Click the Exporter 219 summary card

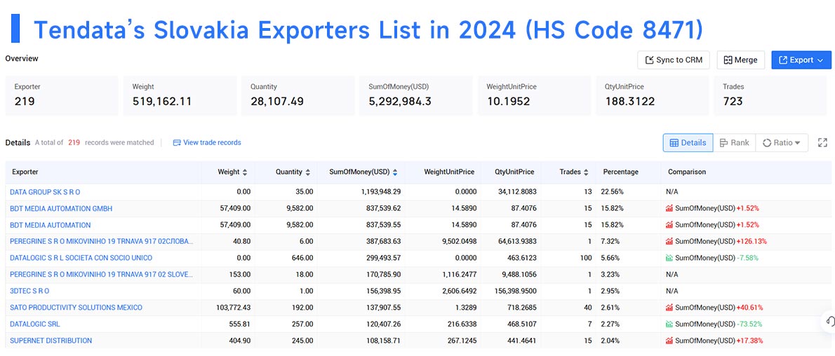tap(62, 96)
